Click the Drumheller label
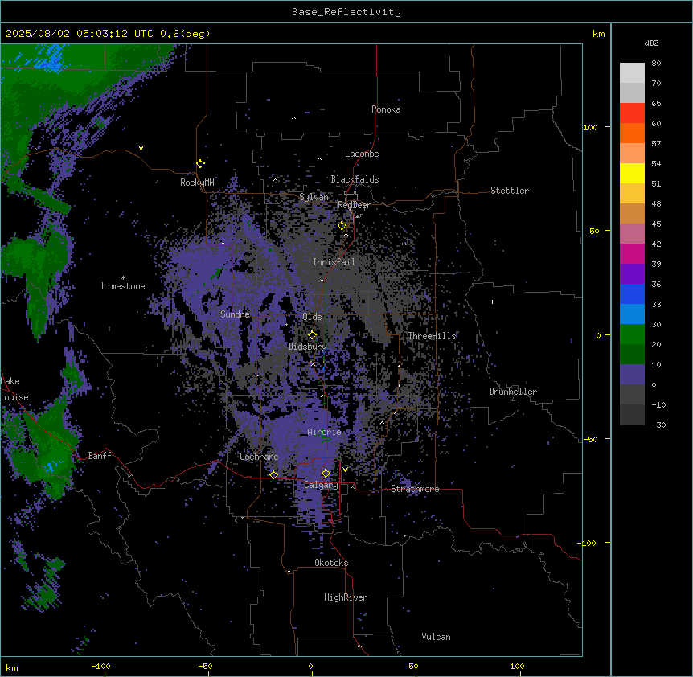The height and width of the screenshot is (677, 693). [513, 392]
